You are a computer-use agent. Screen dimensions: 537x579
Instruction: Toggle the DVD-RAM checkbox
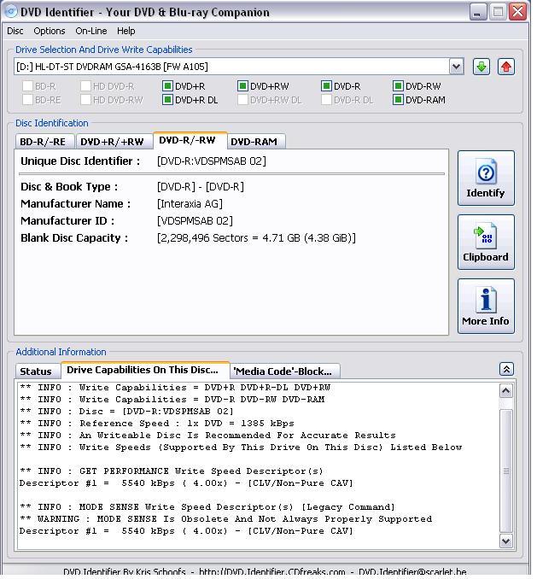(398, 100)
